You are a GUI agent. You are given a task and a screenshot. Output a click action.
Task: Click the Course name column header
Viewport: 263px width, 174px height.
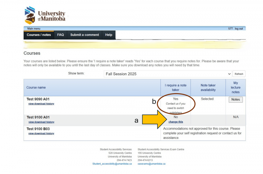click(x=36, y=87)
